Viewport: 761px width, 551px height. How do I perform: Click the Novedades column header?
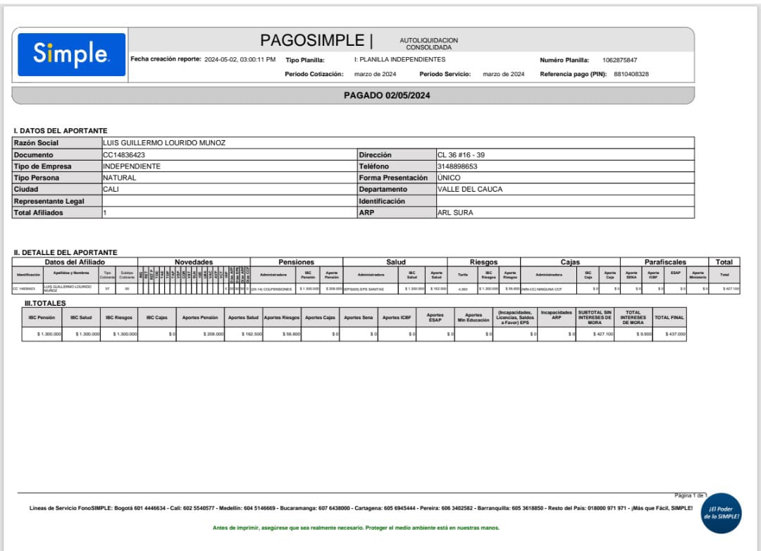click(x=194, y=262)
